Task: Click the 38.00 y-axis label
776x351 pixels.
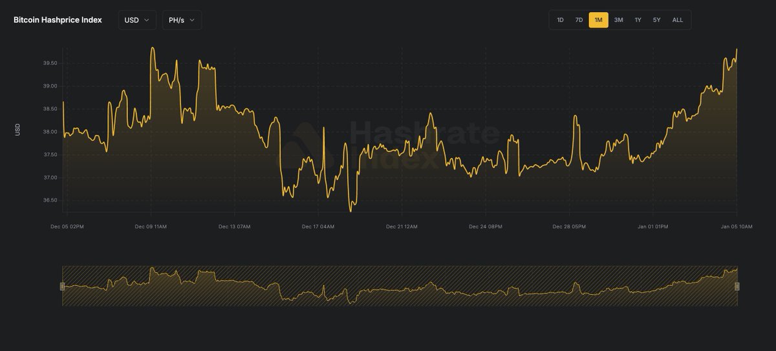Action: tap(50, 132)
